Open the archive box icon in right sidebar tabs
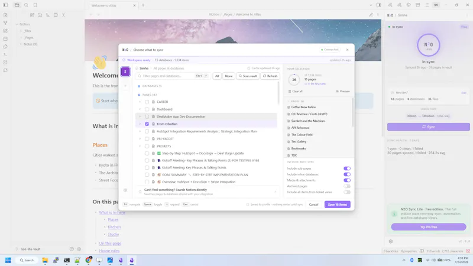473x266 pixels. tap(418, 5)
